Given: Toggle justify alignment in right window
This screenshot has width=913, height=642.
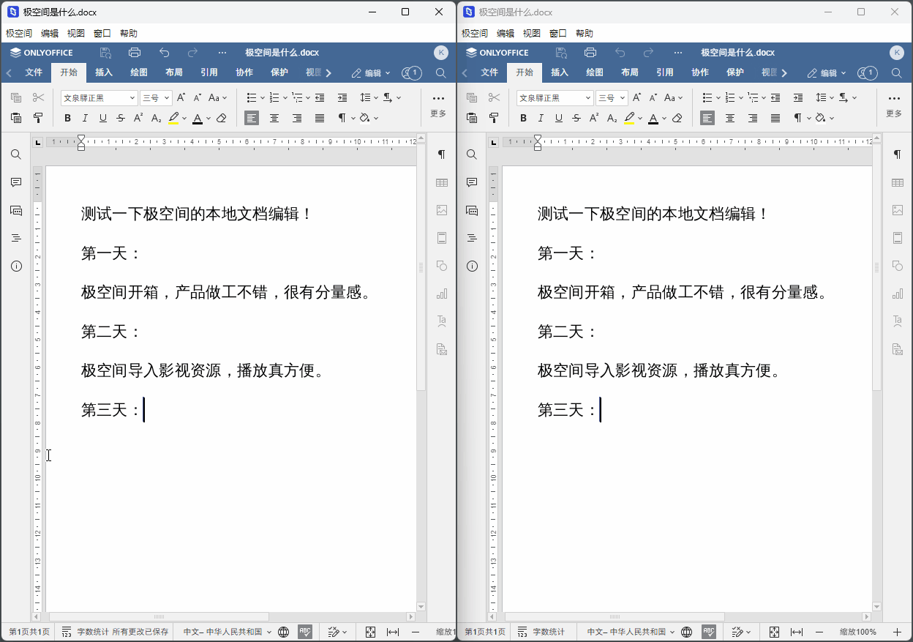Looking at the screenshot, I should [775, 118].
